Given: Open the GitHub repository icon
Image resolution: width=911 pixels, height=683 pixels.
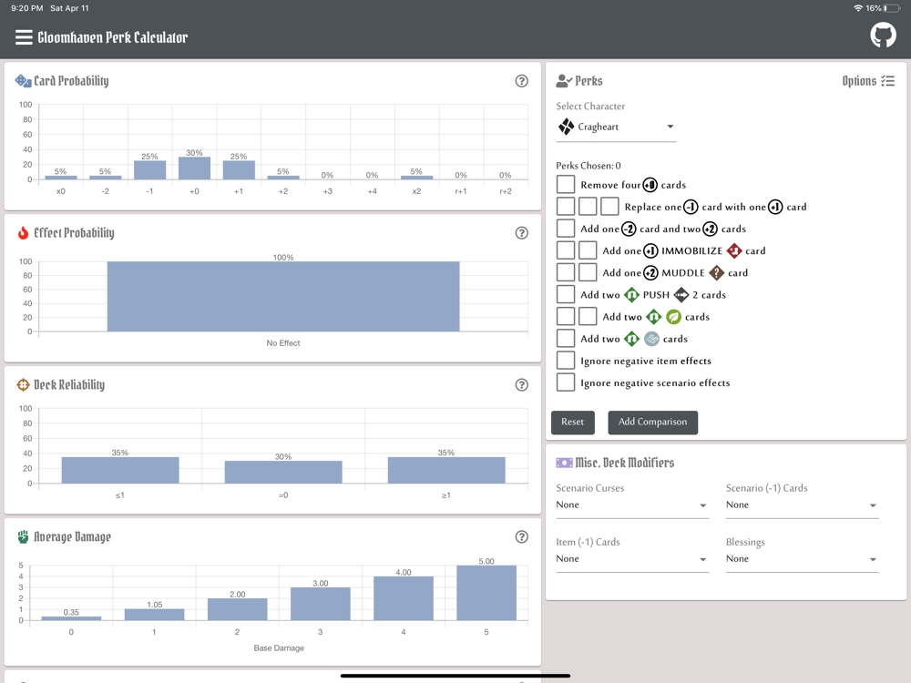Looking at the screenshot, I should coord(883,36).
